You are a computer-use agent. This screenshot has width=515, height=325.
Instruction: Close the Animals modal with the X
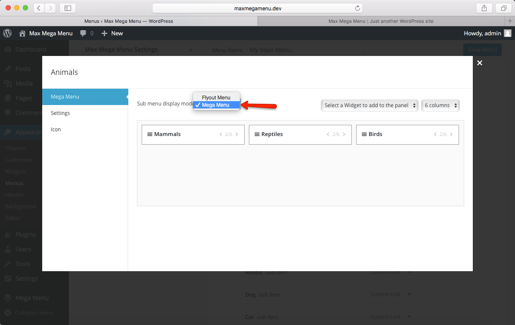[480, 63]
